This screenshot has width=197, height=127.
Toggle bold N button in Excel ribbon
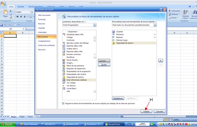pyautogui.click(x=17, y=17)
